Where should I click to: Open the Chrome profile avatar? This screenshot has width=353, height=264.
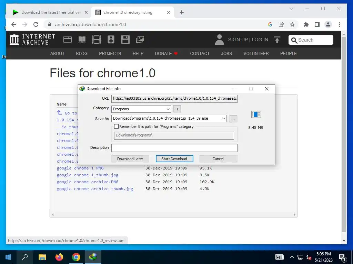click(328, 24)
